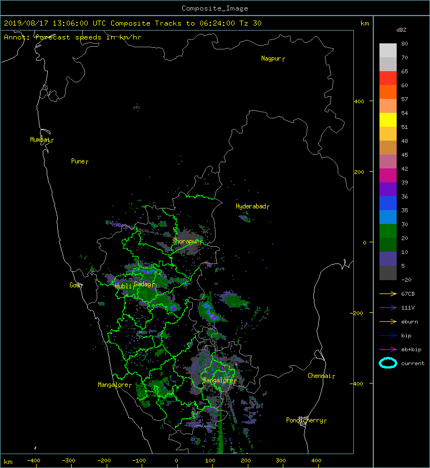Click the Composite_Image title text
Viewport: 430px width, 468px height.
215,8
